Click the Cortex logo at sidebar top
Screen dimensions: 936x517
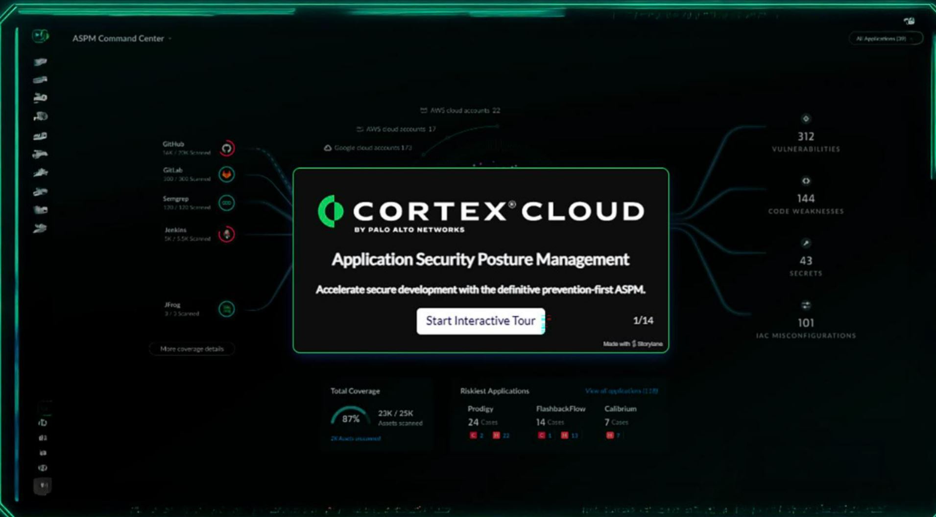(41, 35)
